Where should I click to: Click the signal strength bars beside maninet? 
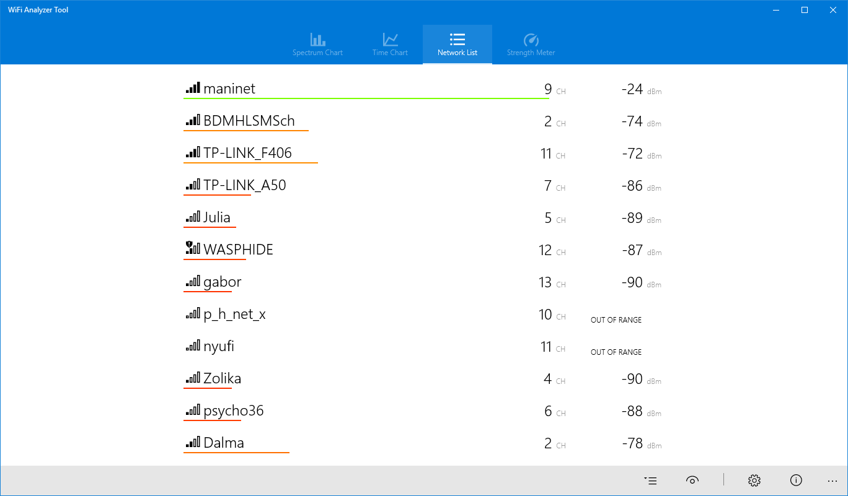click(193, 87)
